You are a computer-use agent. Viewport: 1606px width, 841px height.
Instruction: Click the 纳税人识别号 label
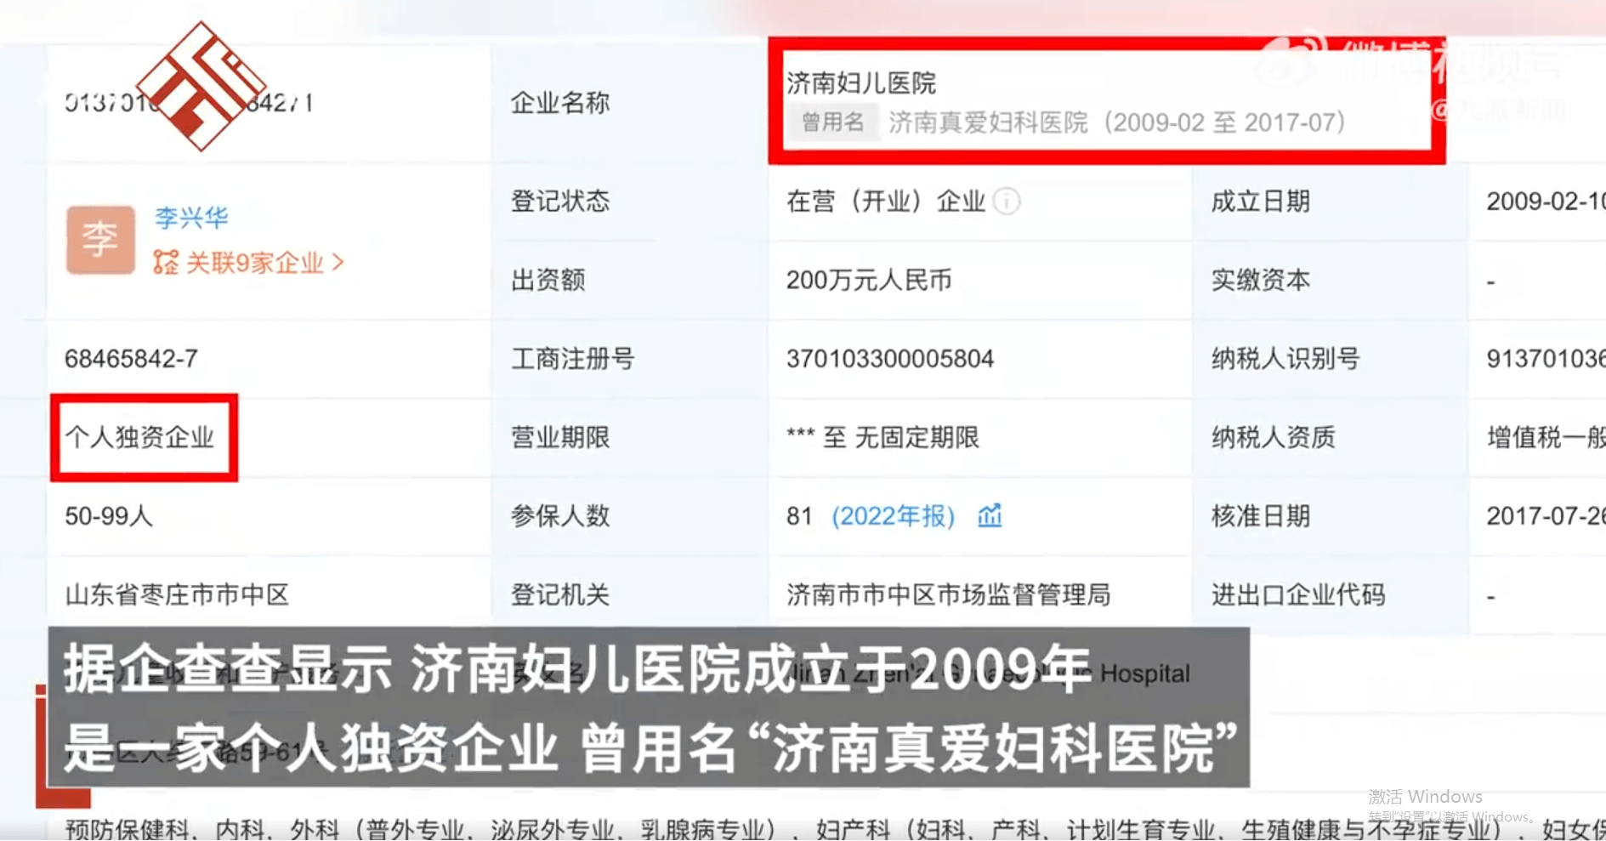1285,358
